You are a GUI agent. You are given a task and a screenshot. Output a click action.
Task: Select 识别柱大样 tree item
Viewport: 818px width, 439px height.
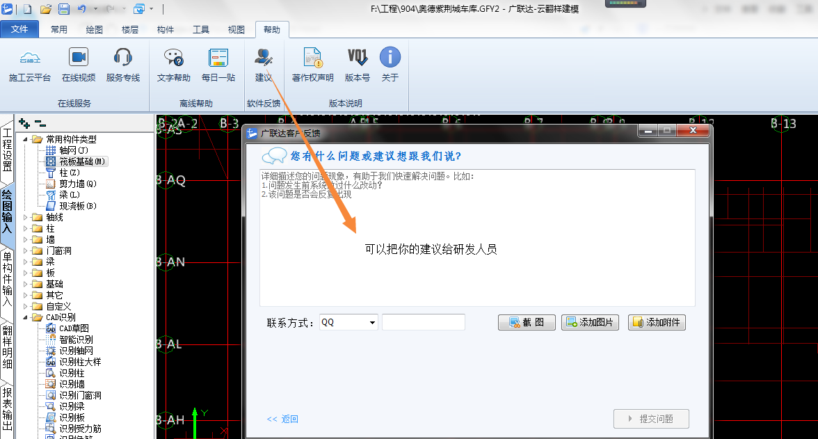[80, 362]
